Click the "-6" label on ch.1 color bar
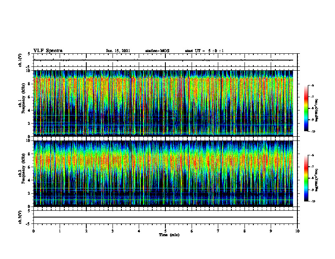The image size is (335, 259). click(x=313, y=85)
